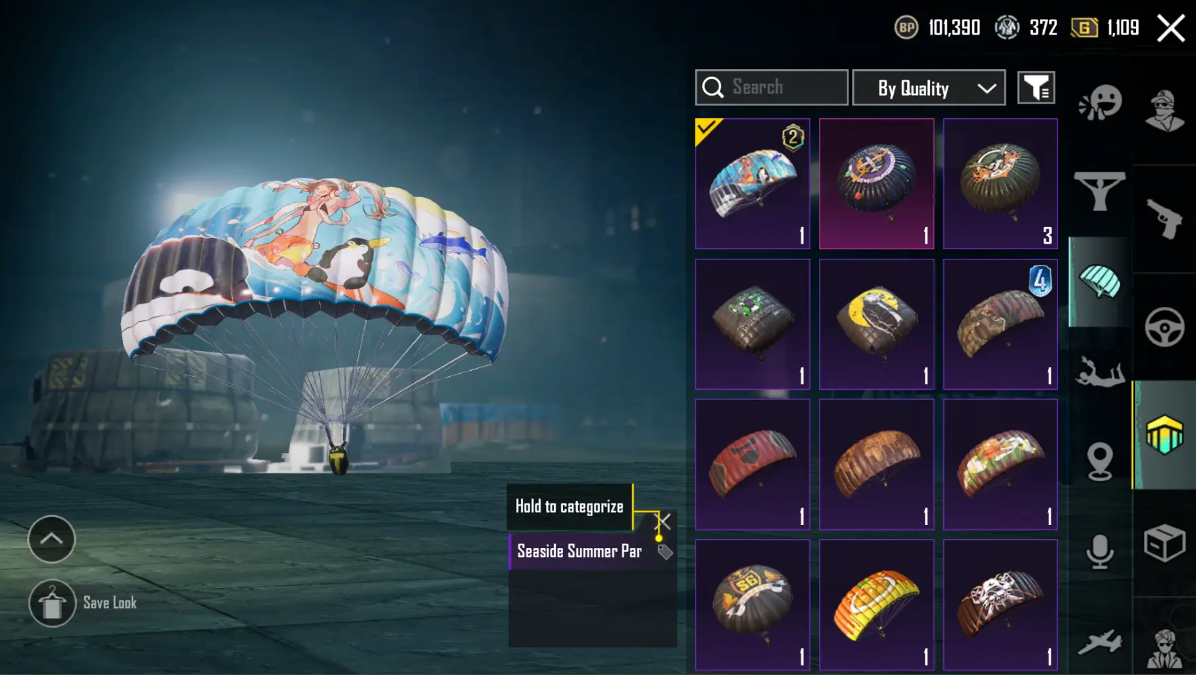Open the location pin category icon

[1100, 461]
